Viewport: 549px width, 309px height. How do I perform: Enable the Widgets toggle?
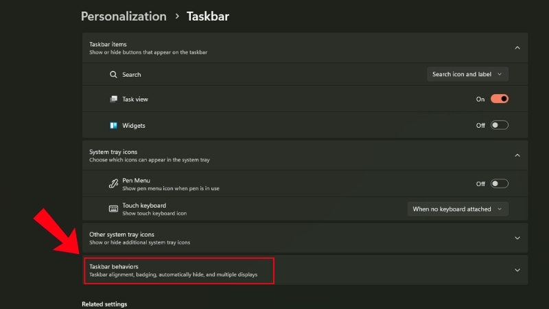point(500,125)
